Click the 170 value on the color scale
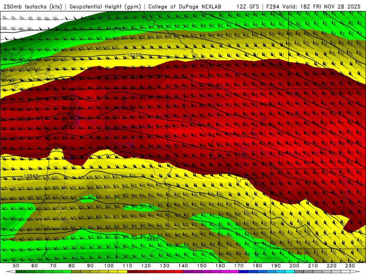Screen dimensions: 366x274 (x=239, y=266)
